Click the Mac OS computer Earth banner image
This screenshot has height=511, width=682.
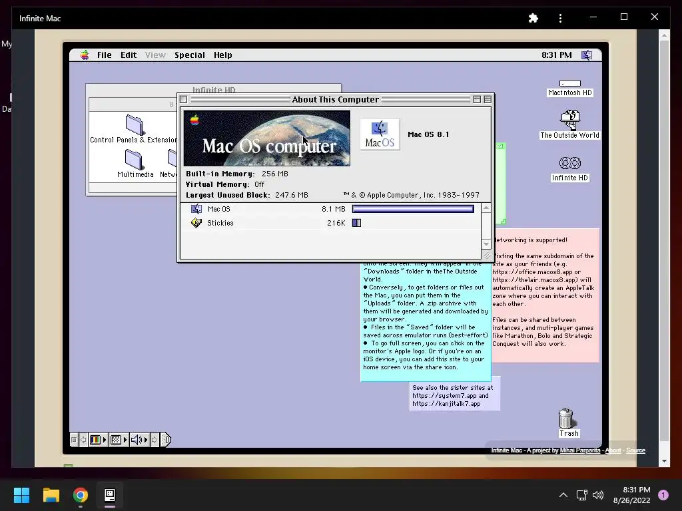pyautogui.click(x=266, y=138)
